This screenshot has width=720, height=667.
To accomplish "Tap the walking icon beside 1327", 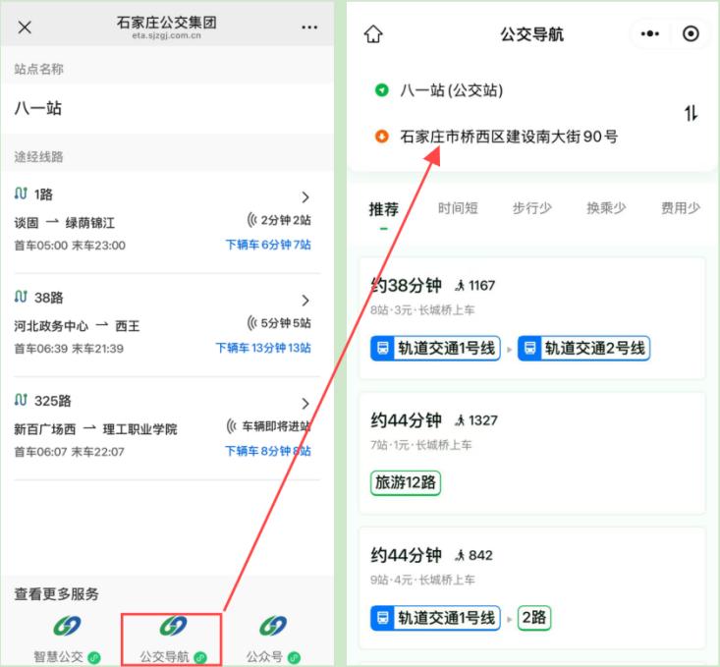I will point(460,420).
